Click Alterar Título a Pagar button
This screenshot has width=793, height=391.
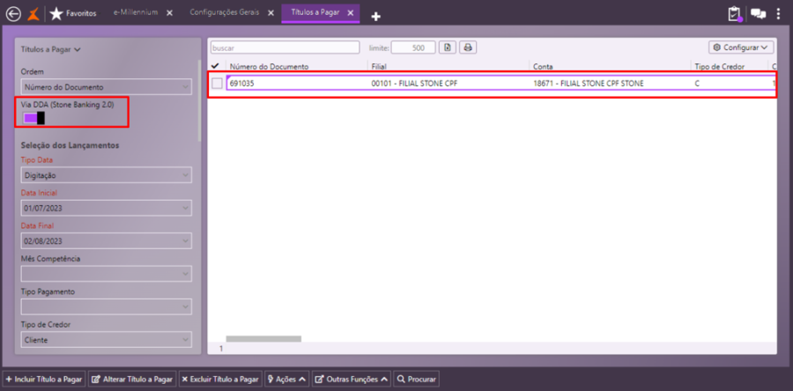point(132,379)
